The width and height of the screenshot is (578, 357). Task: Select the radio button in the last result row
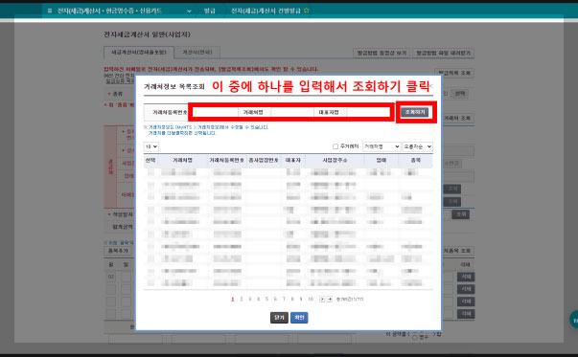pyautogui.click(x=150, y=282)
